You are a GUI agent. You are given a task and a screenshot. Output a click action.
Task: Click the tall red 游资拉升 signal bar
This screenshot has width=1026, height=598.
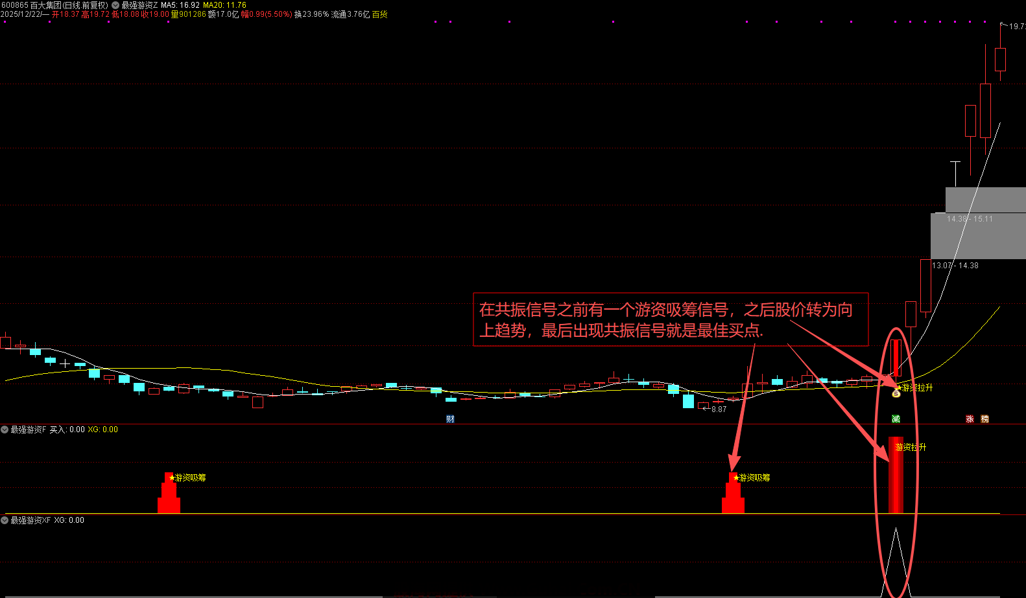point(896,475)
